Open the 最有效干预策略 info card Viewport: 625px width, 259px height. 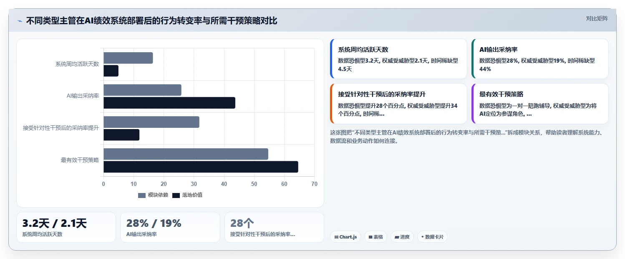tap(540, 104)
